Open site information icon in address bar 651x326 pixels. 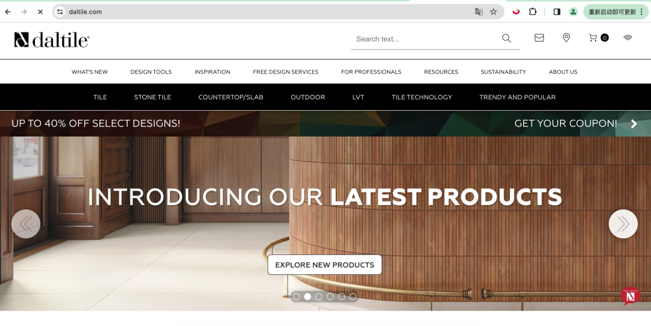60,12
